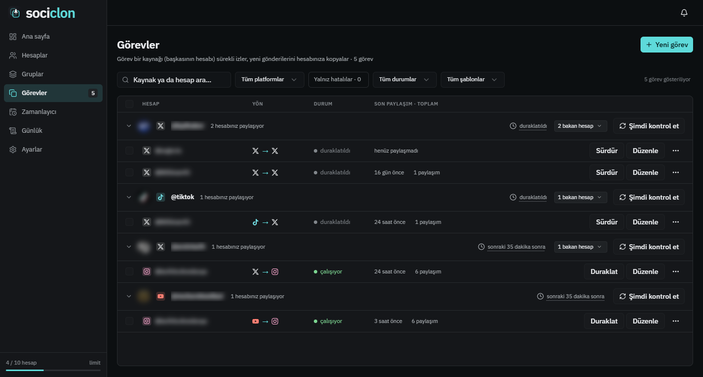The image size is (703, 377).
Task: Collapse the @tiktok source group
Action: (129, 197)
